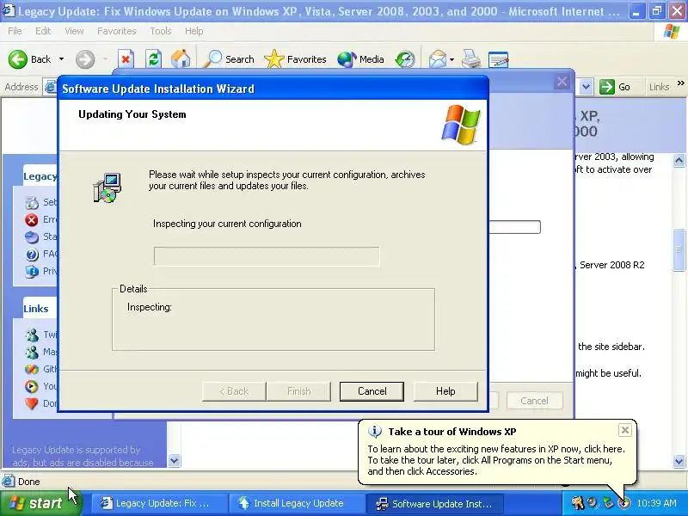Viewport: 688px width, 516px height.
Task: Click the Take a tour of Windows XP title
Action: [452, 432]
